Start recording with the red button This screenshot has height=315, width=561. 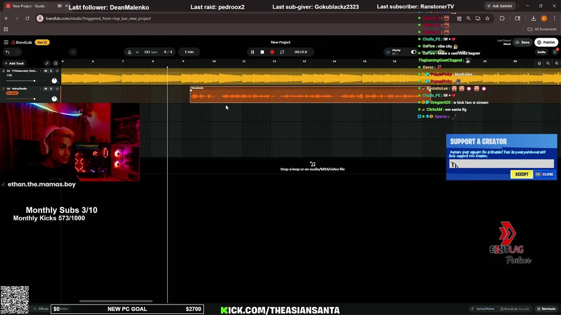click(272, 52)
